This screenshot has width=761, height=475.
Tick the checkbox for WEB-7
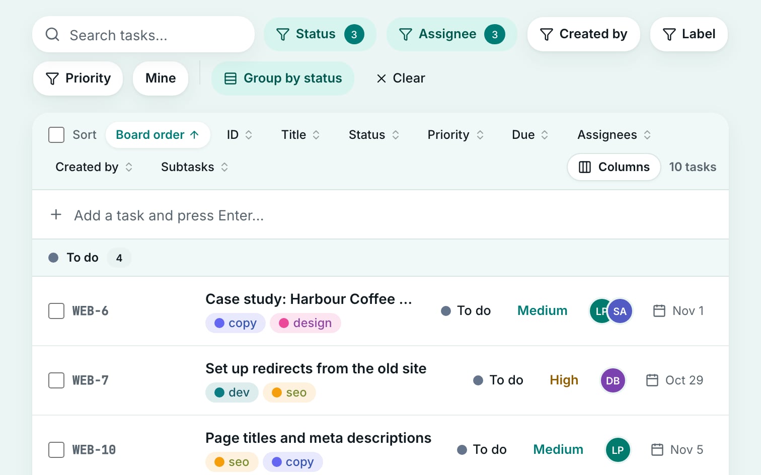click(x=56, y=380)
